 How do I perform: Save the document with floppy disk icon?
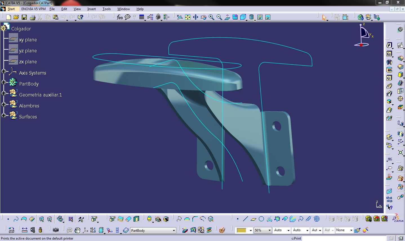pyautogui.click(x=24, y=17)
